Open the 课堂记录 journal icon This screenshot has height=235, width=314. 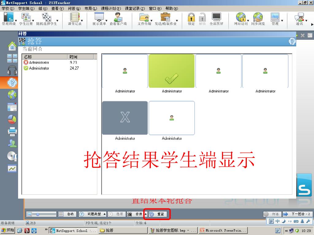[75, 19]
